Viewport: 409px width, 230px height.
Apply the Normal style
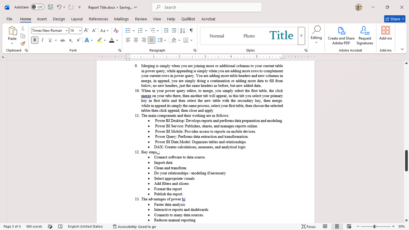click(217, 36)
